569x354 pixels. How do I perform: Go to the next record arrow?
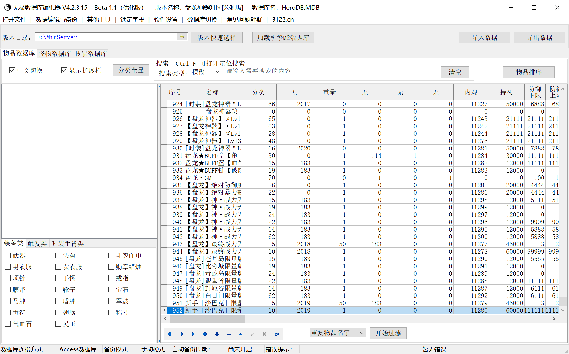click(193, 334)
